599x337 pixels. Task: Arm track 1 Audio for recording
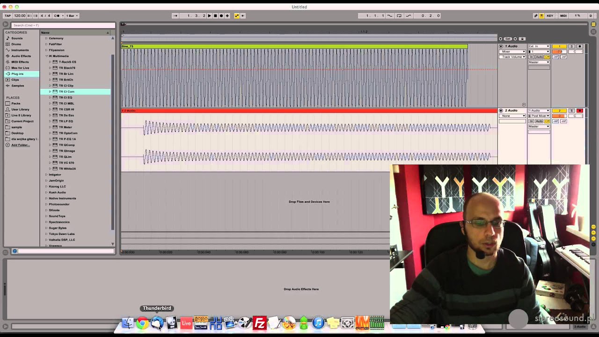(x=580, y=46)
